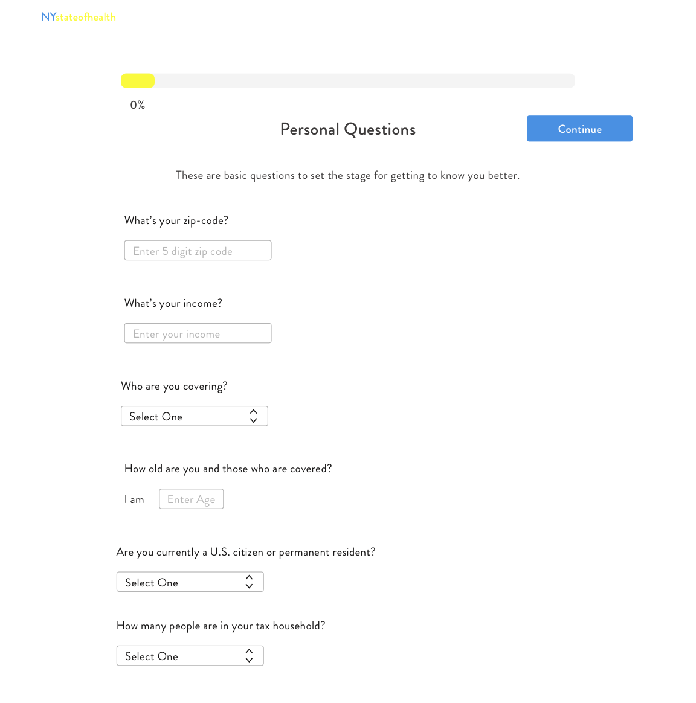Click the NYstateofhealth logo
This screenshot has height=703, width=696.
point(79,17)
